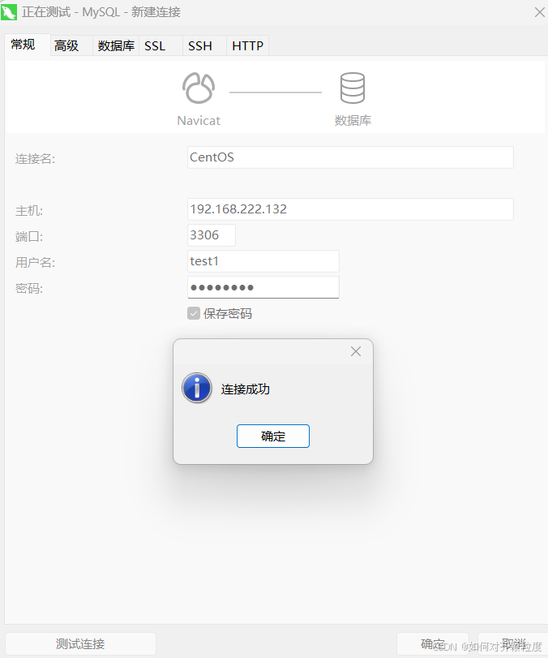Click the 密码 password field
This screenshot has height=658, width=548.
click(x=263, y=287)
